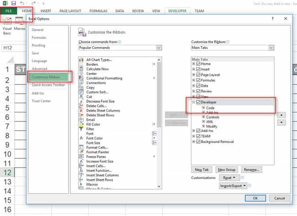297x216 pixels.
Task: Collapse the Developer node in the tree
Action: coord(194,102)
